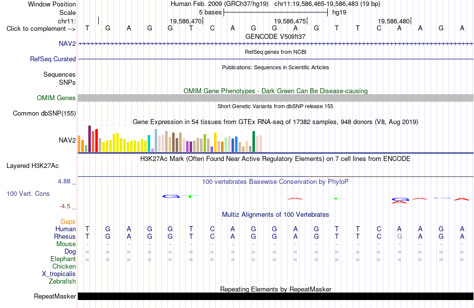
Task: Click the '5 bases' scale bar text
Action: click(x=210, y=12)
